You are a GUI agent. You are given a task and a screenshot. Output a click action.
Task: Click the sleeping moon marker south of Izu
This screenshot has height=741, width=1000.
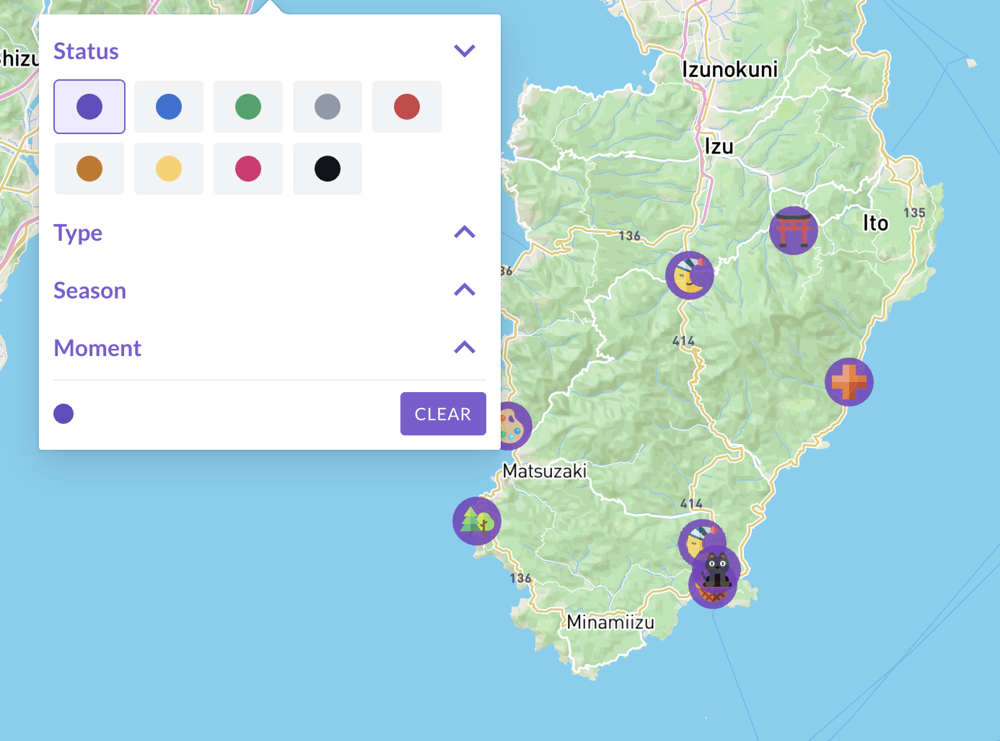tap(689, 275)
